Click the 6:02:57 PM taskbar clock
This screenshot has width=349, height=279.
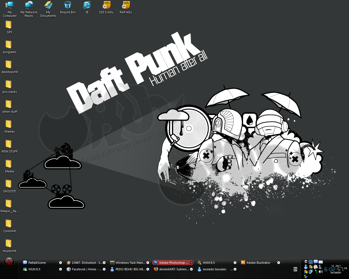click(336, 269)
